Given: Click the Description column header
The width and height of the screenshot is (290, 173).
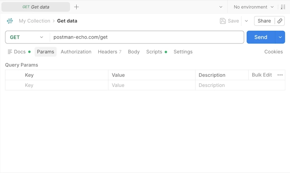Looking at the screenshot, I should [x=212, y=75].
